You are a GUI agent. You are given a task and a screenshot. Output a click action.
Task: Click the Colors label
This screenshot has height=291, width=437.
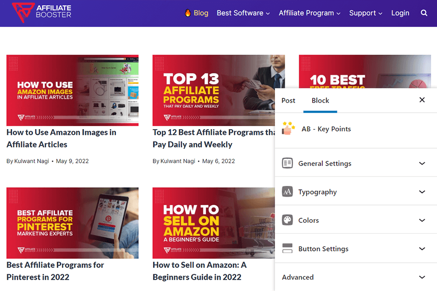[309, 220]
